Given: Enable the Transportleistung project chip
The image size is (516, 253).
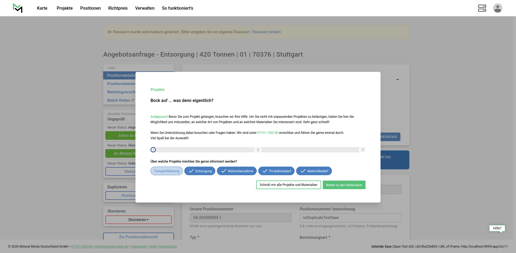Looking at the screenshot, I should 167,171.
